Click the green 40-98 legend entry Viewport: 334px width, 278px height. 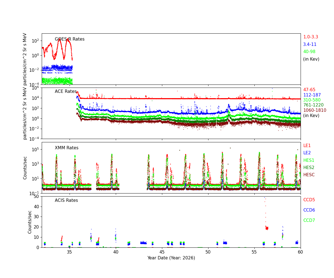click(x=309, y=52)
